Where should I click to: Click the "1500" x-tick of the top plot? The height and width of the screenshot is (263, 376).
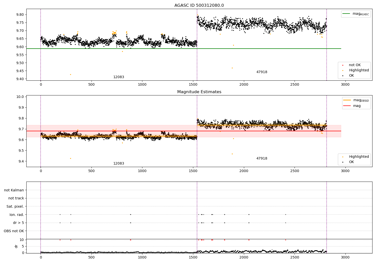pos(193,85)
